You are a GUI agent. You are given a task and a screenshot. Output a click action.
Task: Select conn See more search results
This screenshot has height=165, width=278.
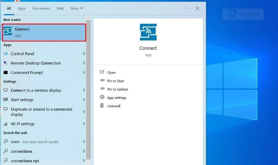(34, 142)
